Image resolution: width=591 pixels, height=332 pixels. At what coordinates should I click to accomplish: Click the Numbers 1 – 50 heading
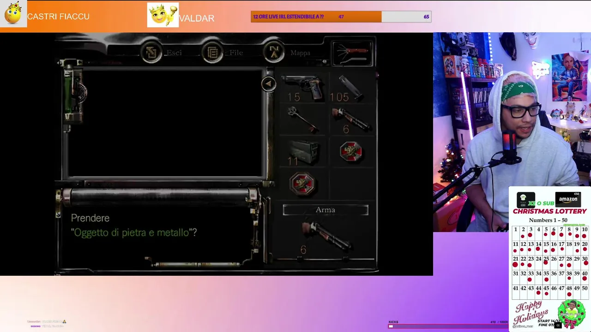click(548, 220)
